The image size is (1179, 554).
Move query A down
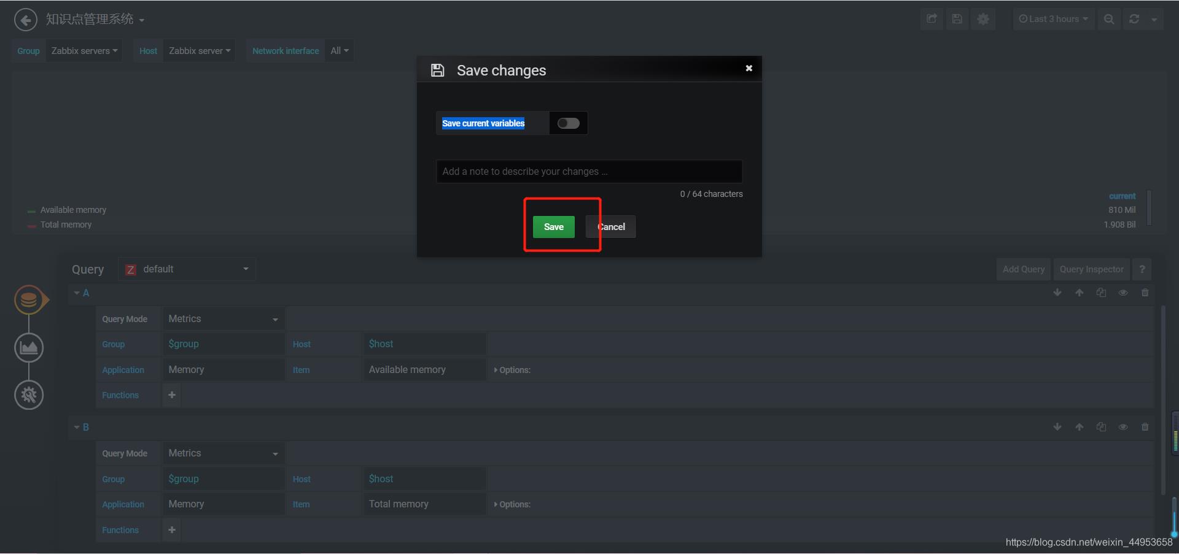point(1057,293)
